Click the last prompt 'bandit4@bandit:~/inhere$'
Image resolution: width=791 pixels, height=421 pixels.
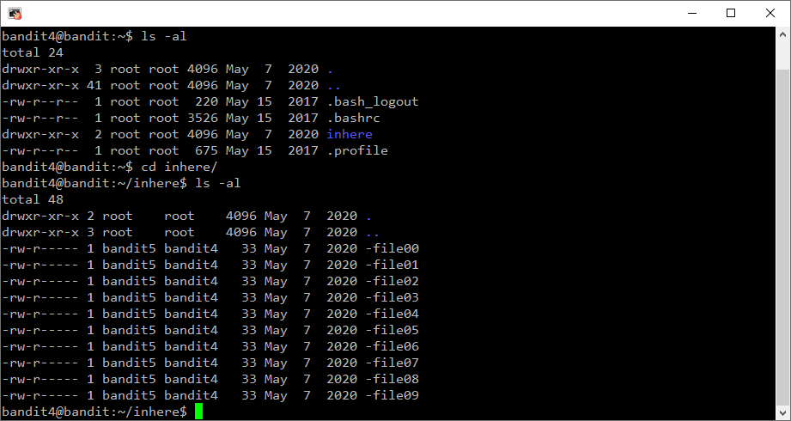pos(94,412)
